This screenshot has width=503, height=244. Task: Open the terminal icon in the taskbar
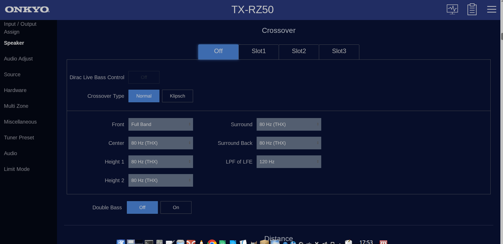[149, 242]
